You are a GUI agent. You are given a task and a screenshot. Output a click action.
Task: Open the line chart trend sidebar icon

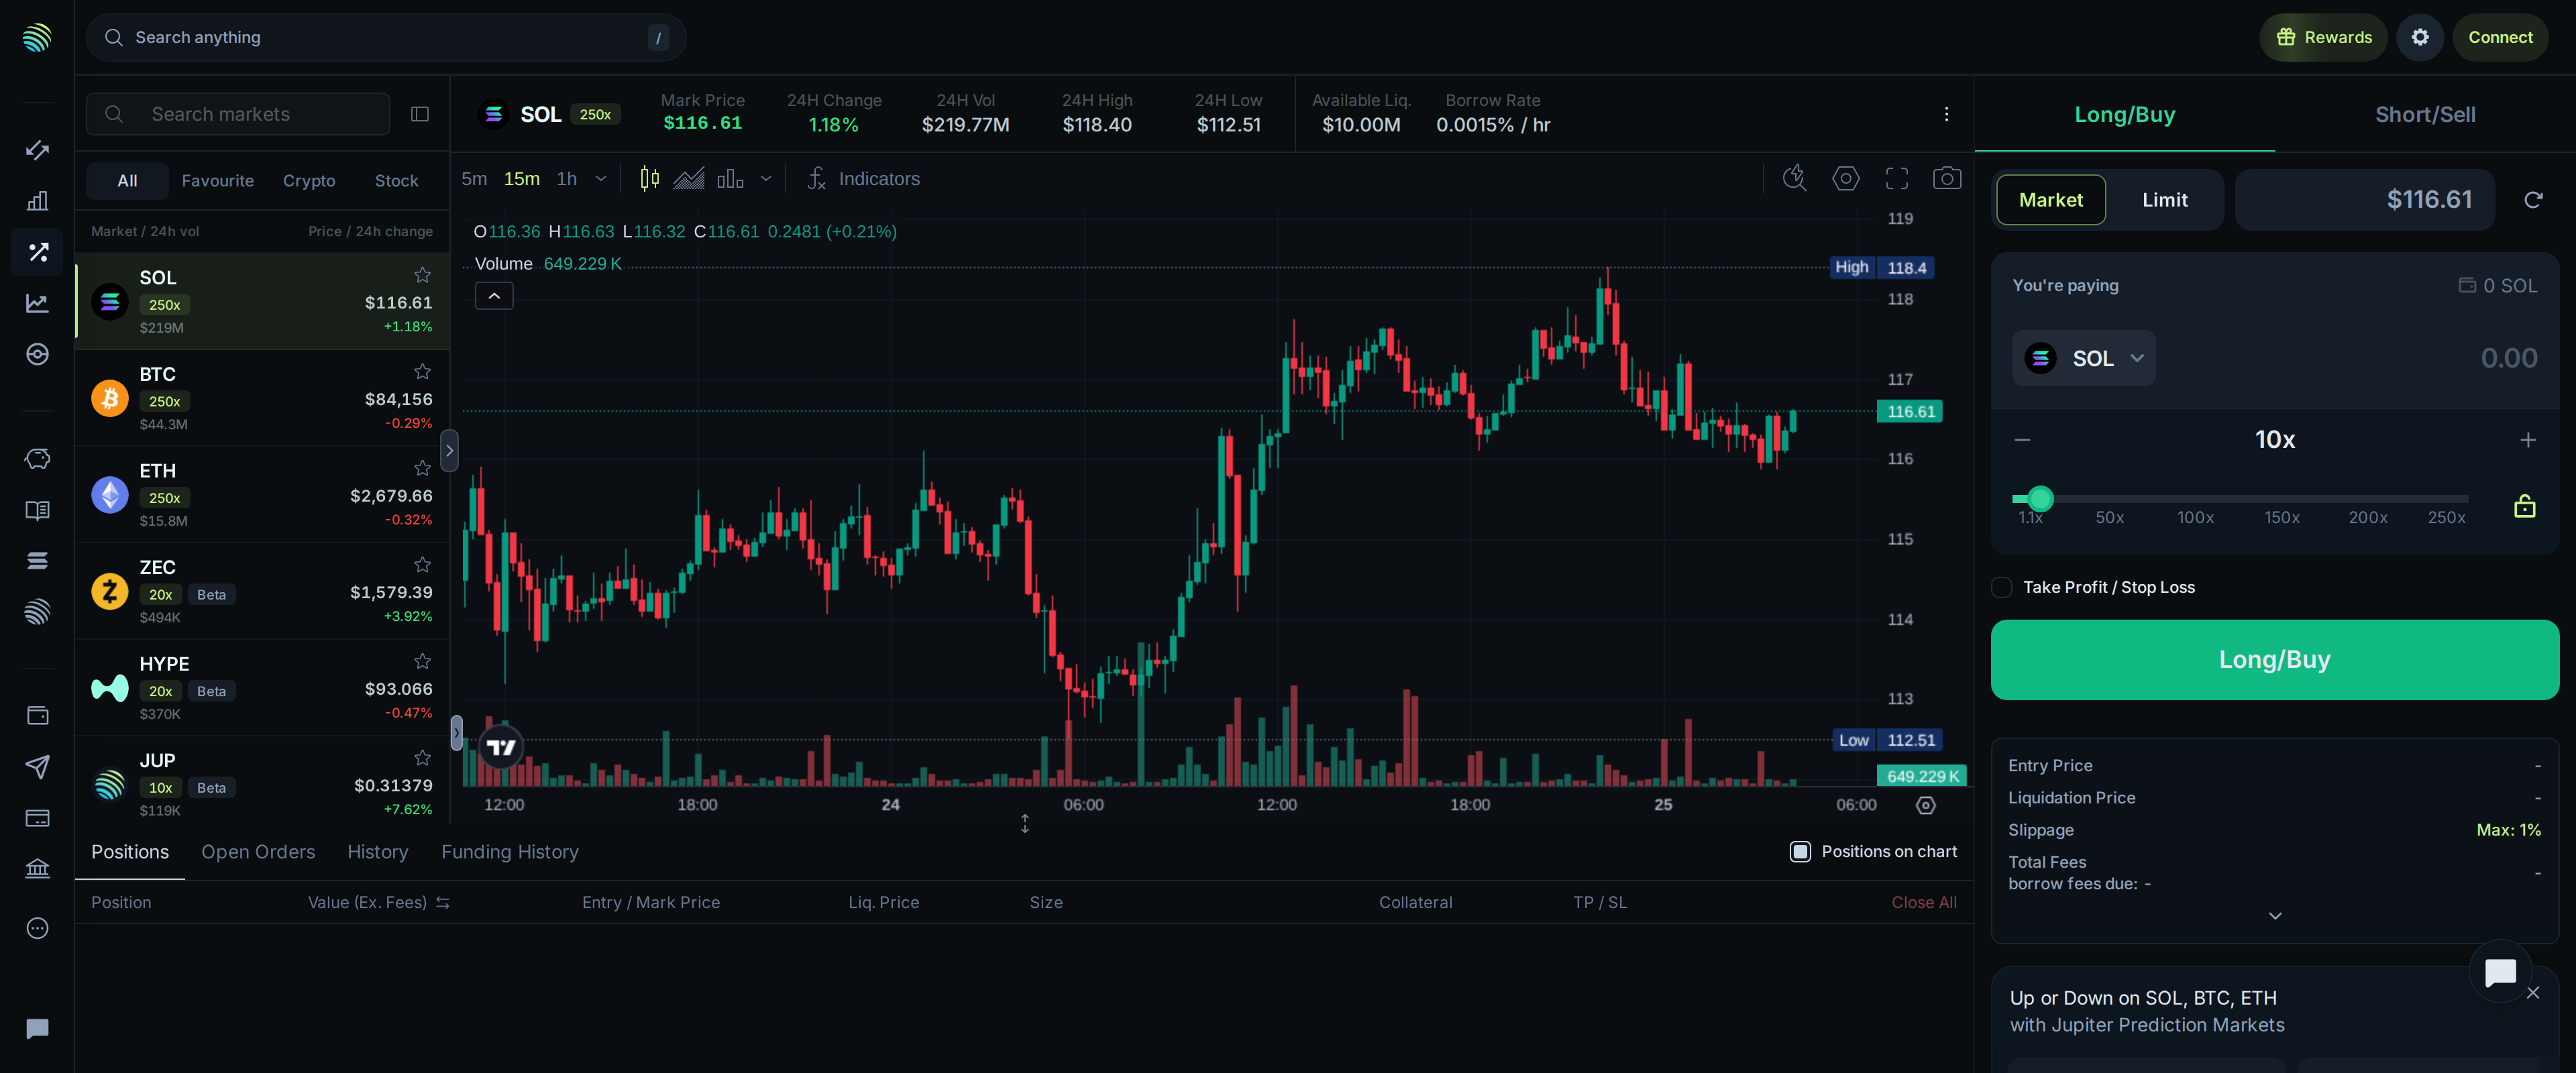coord(37,303)
